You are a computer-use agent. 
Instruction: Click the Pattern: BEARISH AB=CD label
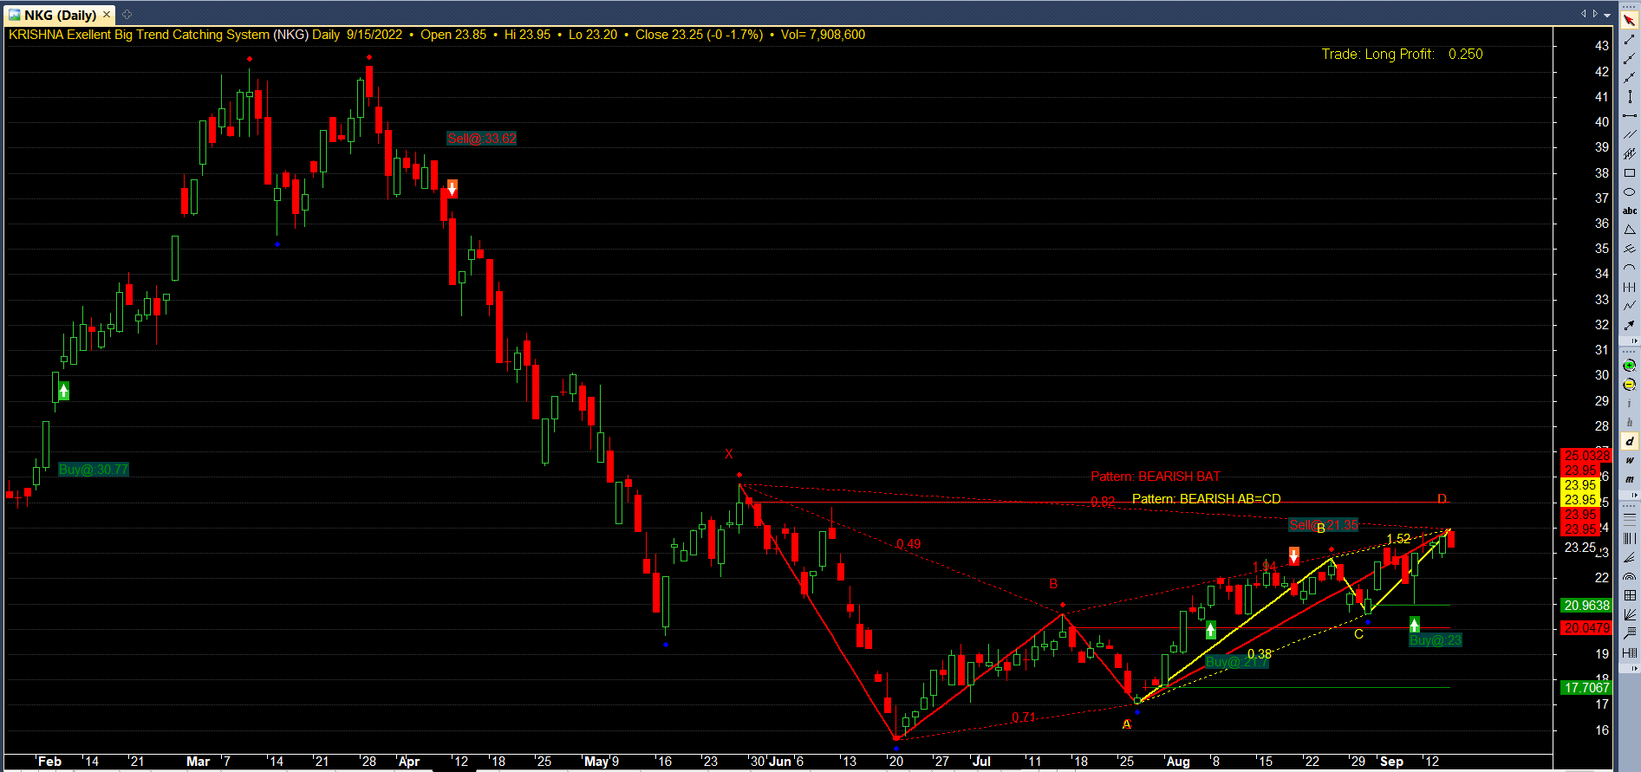pos(1207,499)
